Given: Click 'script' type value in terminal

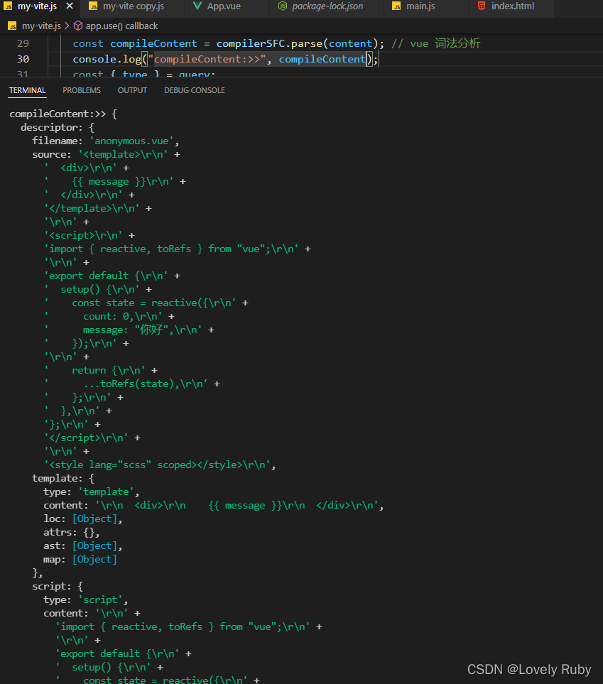Looking at the screenshot, I should click(x=101, y=599).
